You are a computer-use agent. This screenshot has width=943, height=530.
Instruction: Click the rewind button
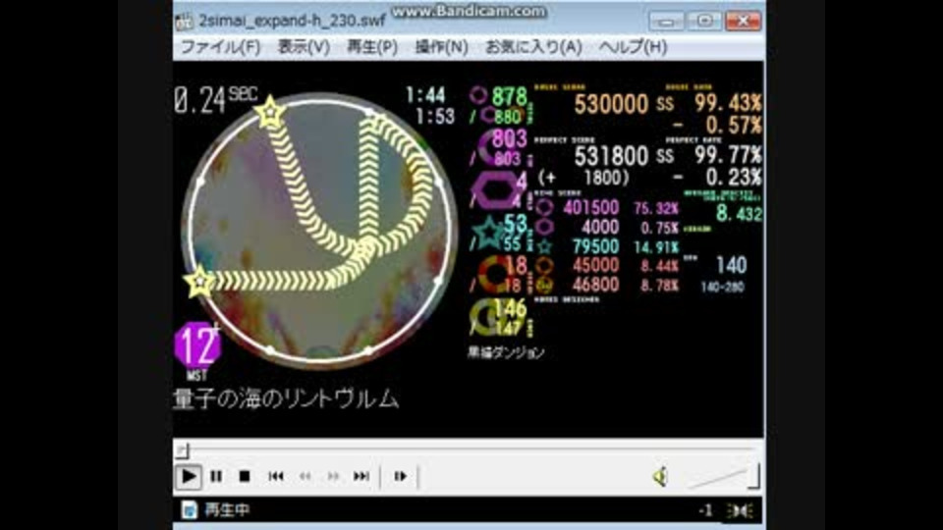305,477
